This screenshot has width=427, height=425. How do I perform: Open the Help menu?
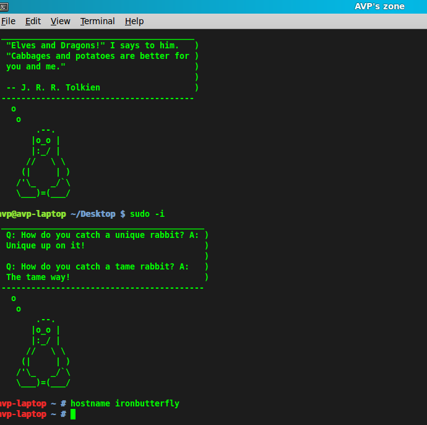[134, 21]
